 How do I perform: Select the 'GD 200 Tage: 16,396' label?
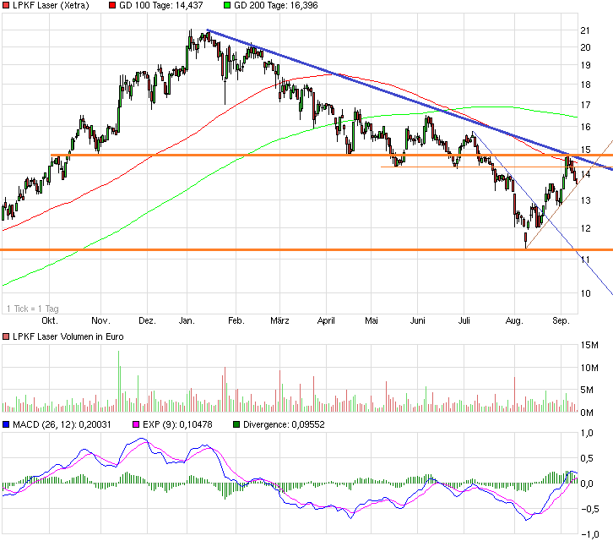pyautogui.click(x=275, y=5)
